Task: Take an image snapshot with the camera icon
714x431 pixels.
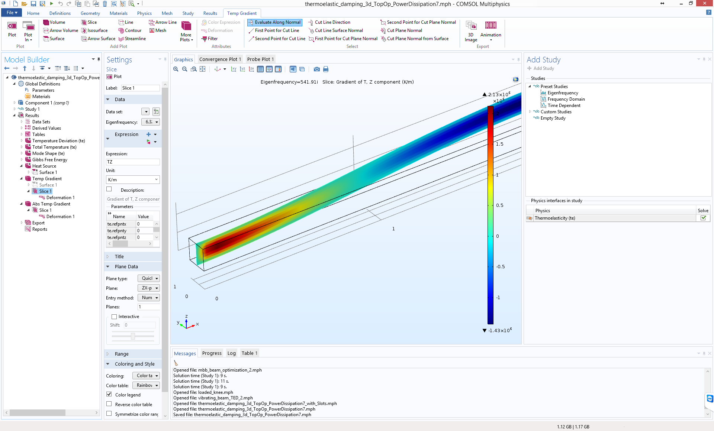Action: [x=316, y=69]
